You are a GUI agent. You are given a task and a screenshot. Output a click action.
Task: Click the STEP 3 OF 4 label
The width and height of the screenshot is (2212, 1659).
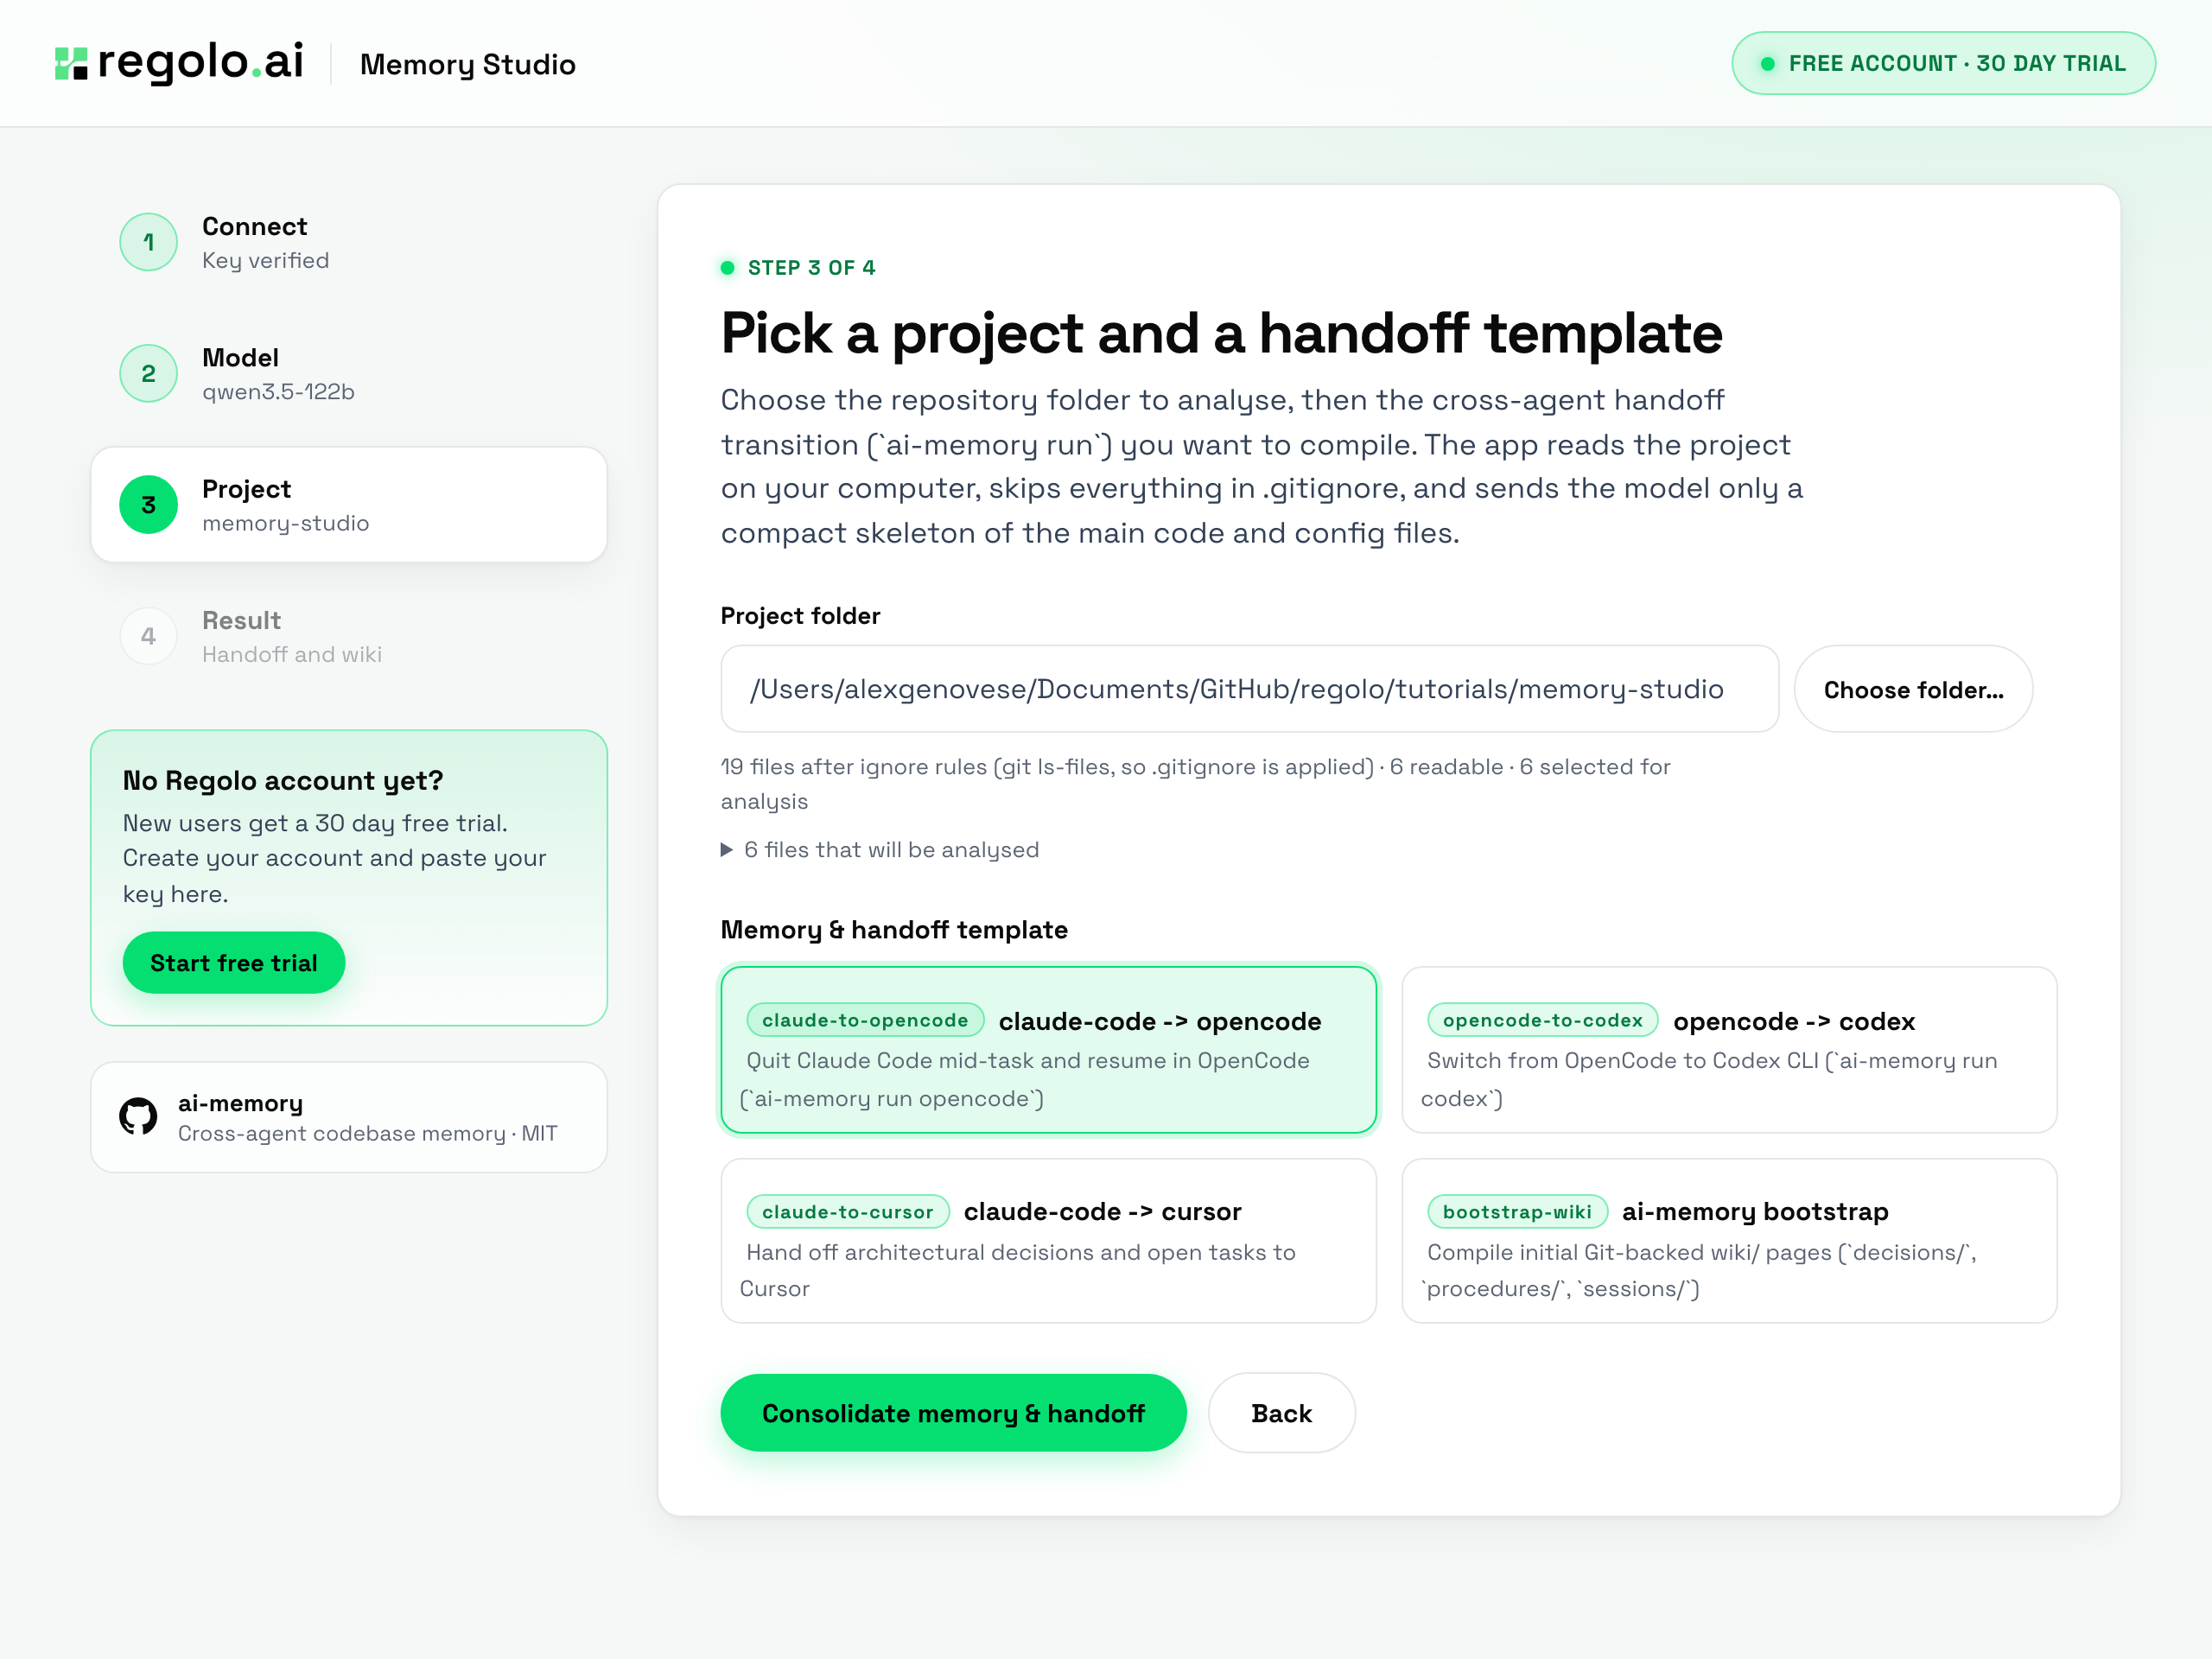coord(811,267)
